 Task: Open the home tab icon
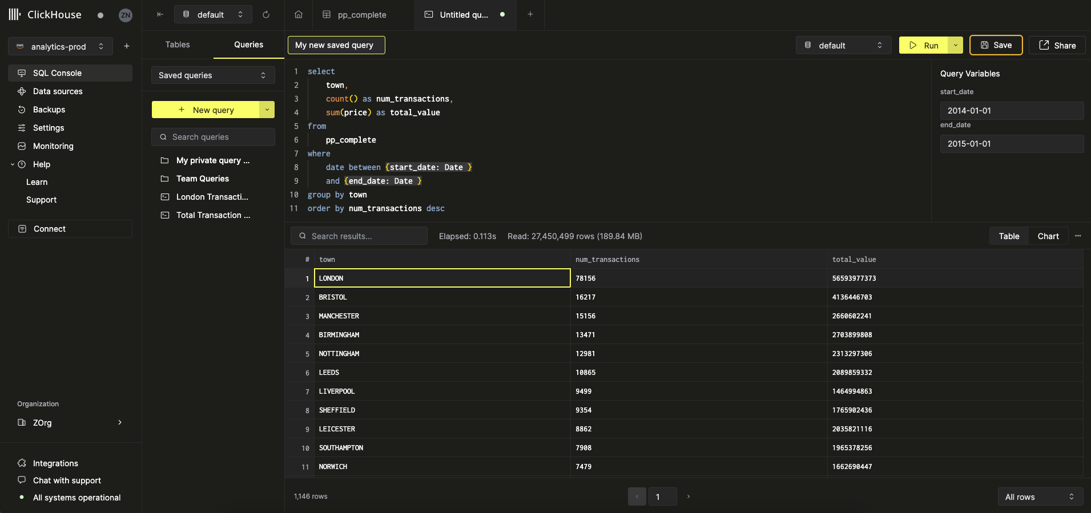(x=299, y=14)
